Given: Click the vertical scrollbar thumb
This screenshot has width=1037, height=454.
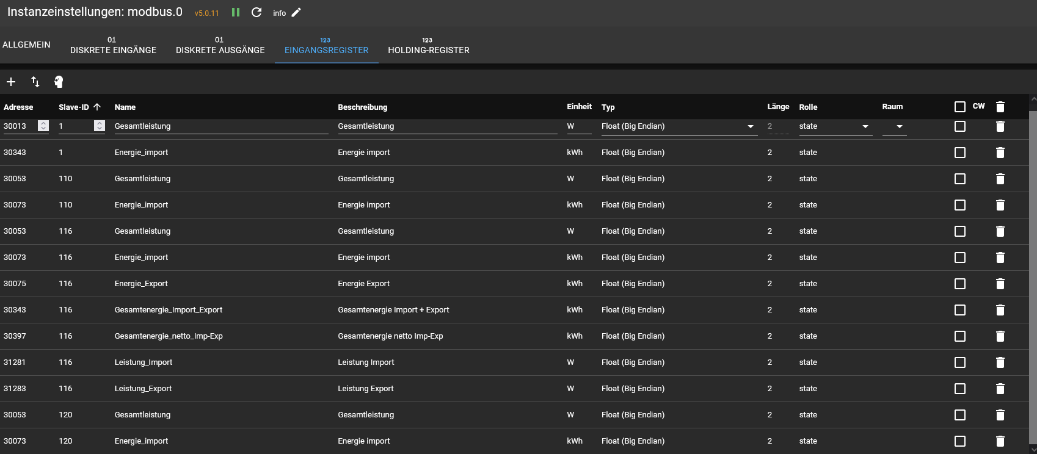Looking at the screenshot, I should [x=1033, y=278].
